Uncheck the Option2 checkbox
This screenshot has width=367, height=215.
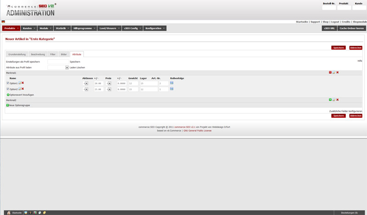click(8, 89)
